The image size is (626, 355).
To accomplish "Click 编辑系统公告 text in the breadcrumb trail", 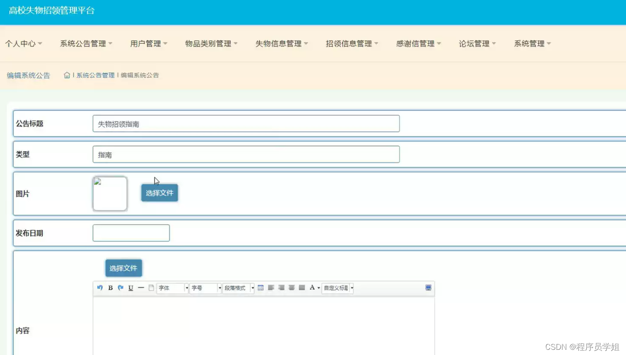I will (140, 75).
